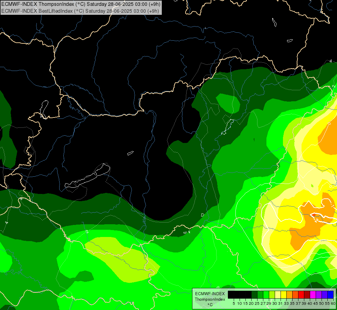Click the °C unit label in legend
Image resolution: width=337 pixels, height=310 pixels.
pyautogui.click(x=210, y=305)
